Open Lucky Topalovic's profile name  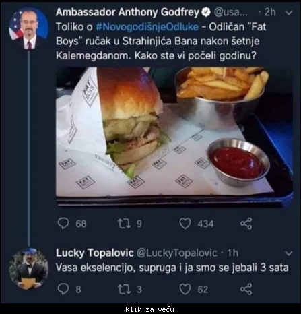pos(95,253)
